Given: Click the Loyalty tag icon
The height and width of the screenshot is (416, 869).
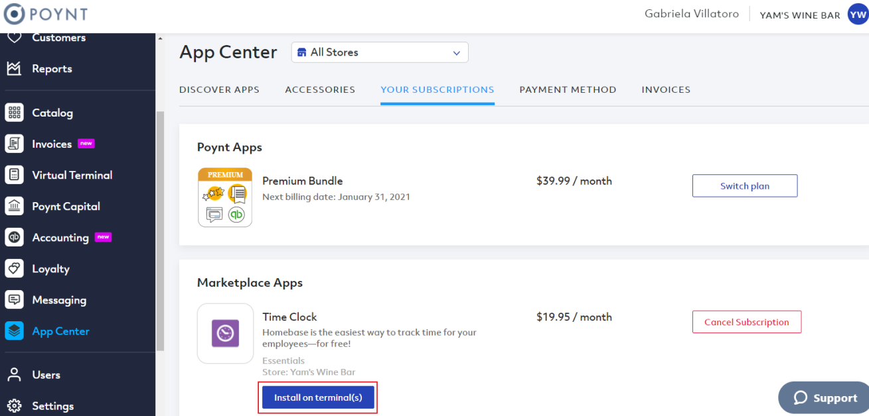Looking at the screenshot, I should 14,268.
